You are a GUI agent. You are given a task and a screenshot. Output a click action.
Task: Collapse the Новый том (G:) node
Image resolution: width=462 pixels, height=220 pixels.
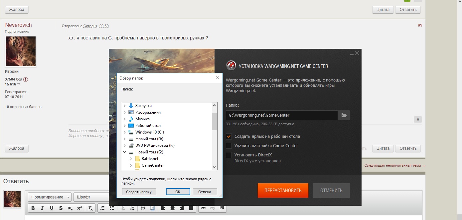tap(125, 152)
